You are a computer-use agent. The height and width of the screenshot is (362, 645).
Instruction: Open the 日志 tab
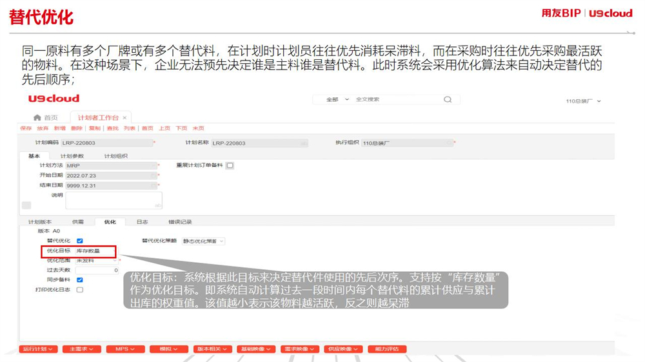click(143, 222)
